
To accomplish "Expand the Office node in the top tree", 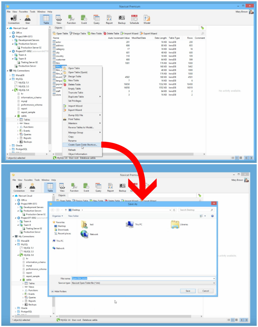I will [10, 33].
